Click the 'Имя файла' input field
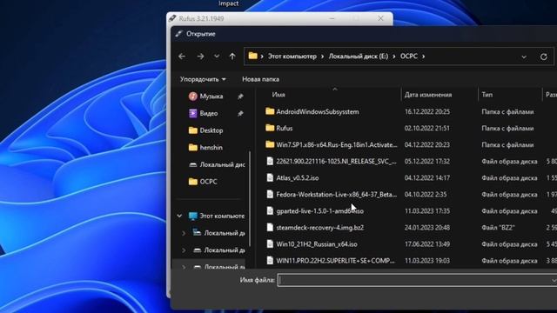This screenshot has width=557, height=313. (416, 280)
